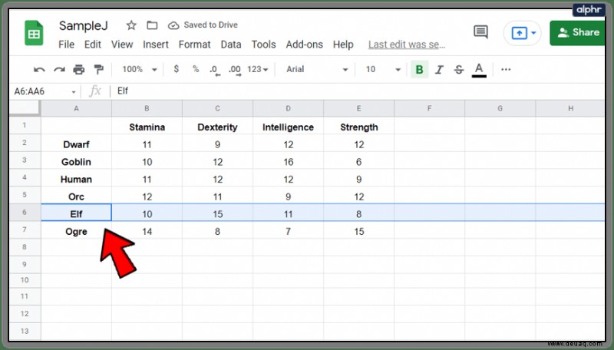Toggle strikethrough formatting
This screenshot has height=350, width=614.
458,70
